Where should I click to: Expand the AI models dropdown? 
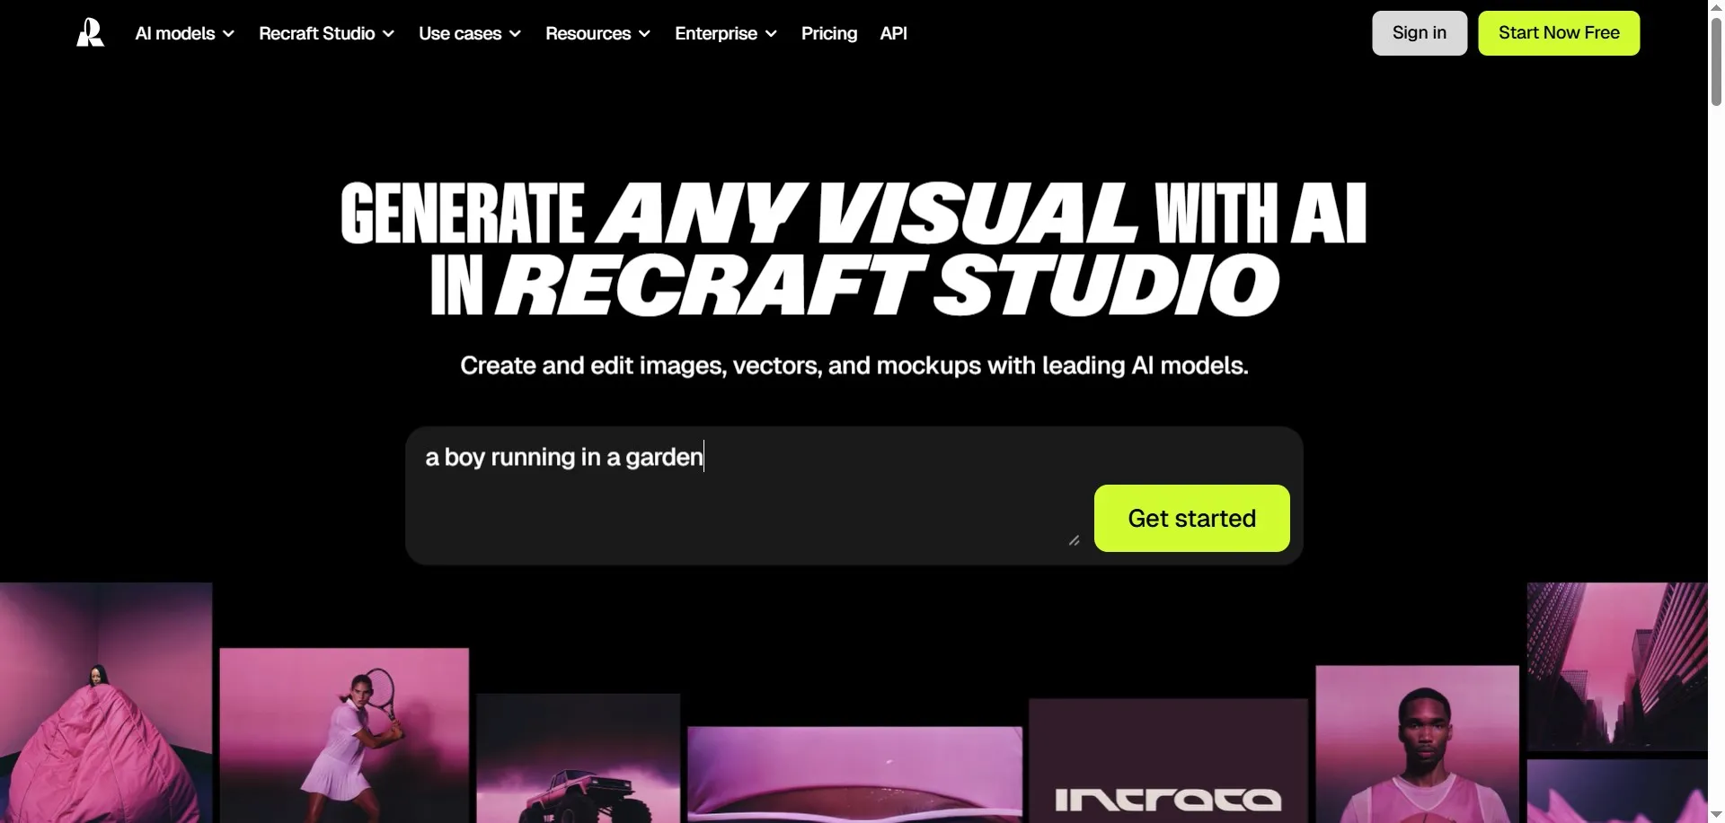click(184, 33)
